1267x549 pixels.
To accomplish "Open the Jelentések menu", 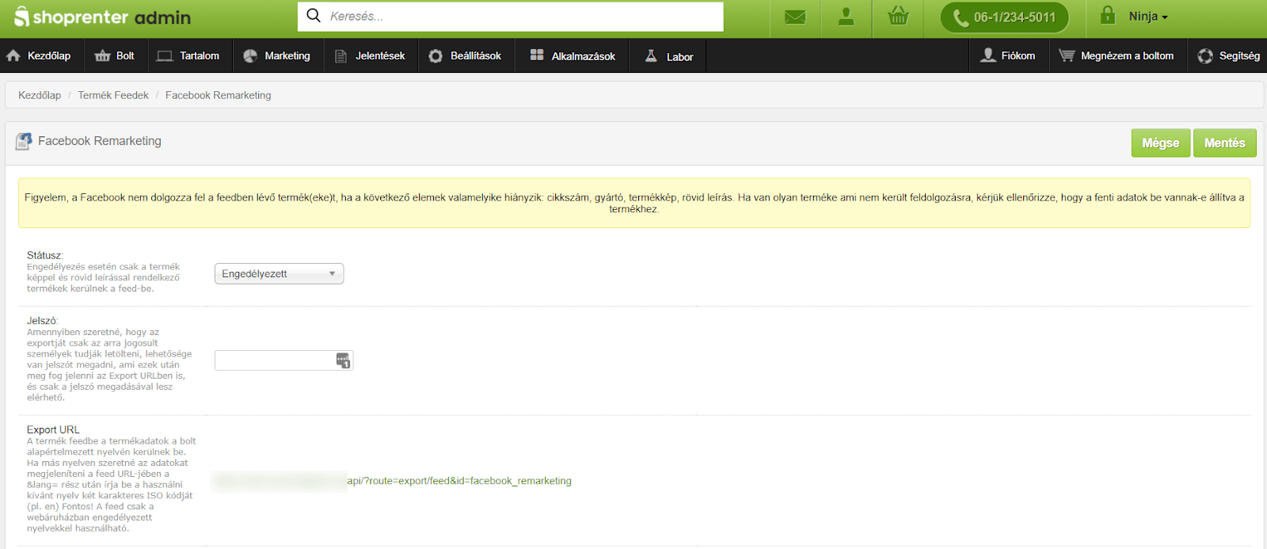I will pyautogui.click(x=370, y=55).
